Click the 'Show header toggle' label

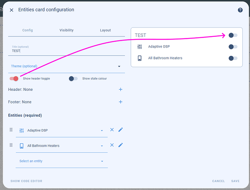(x=36, y=79)
